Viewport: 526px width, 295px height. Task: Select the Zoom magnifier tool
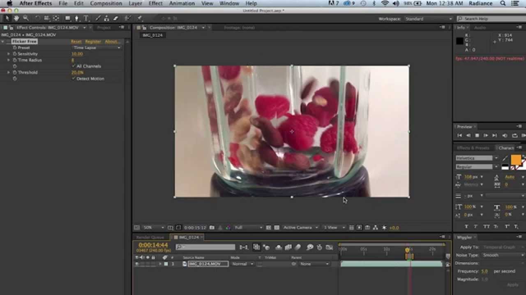click(26, 18)
